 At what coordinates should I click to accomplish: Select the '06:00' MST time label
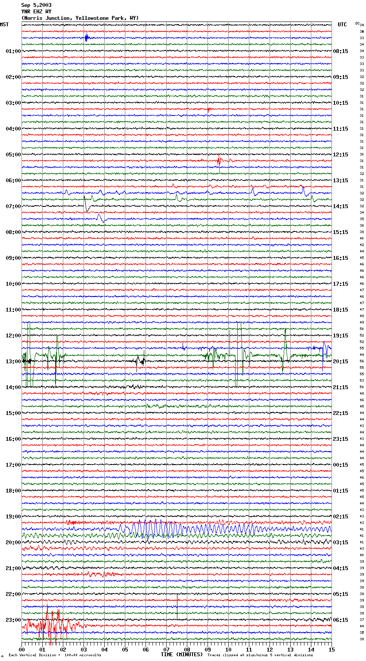coord(13,181)
